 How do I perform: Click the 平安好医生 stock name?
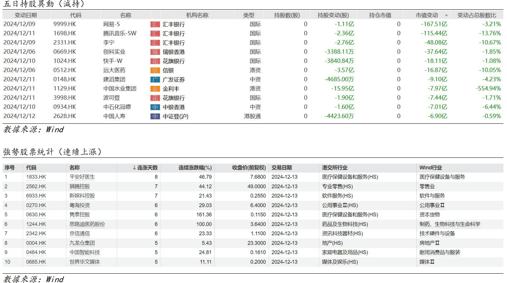pyautogui.click(x=82, y=177)
